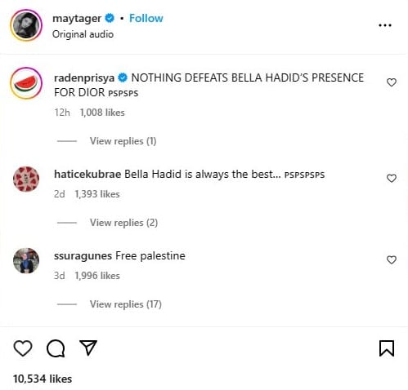408x390 pixels.
Task: Open the three-dot more options menu
Action: pos(385,25)
